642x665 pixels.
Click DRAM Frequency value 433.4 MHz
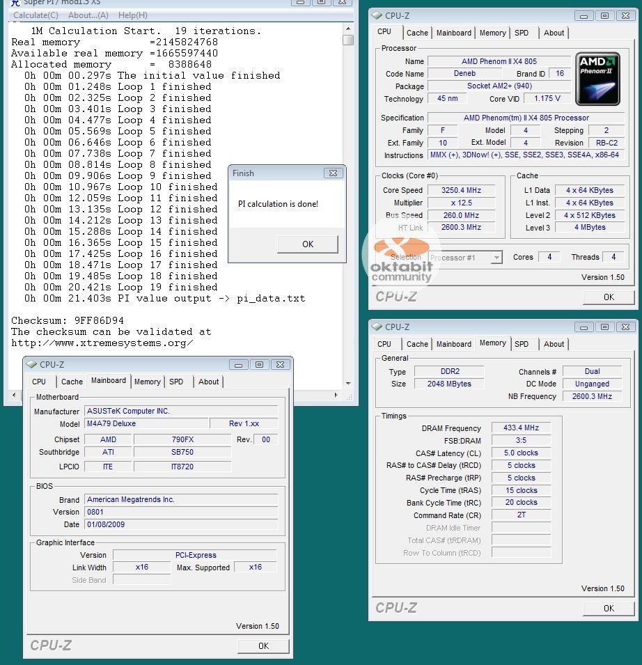coord(521,428)
